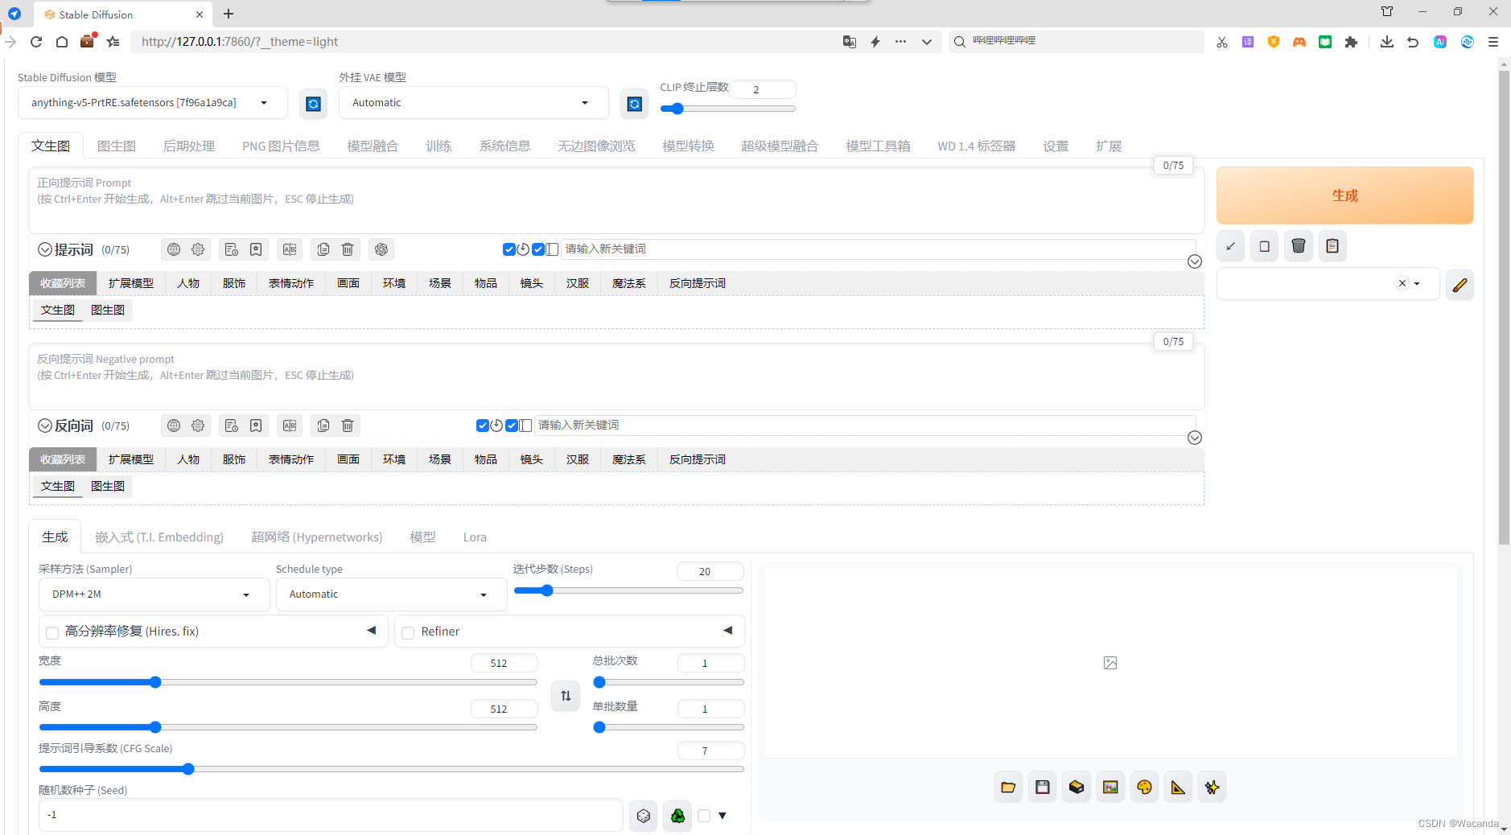Open history icon in 反向词 toolbar
The width and height of the screenshot is (1511, 835).
coord(232,426)
